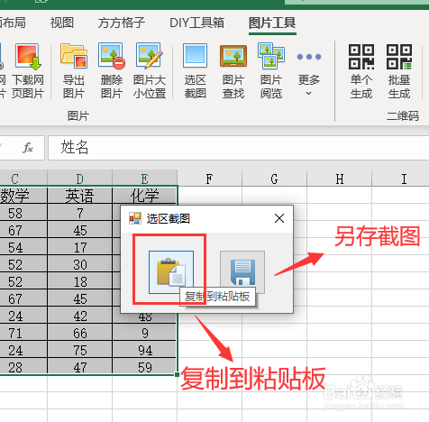429x422 pixels.
Task: Select column G header
Action: (x=274, y=179)
